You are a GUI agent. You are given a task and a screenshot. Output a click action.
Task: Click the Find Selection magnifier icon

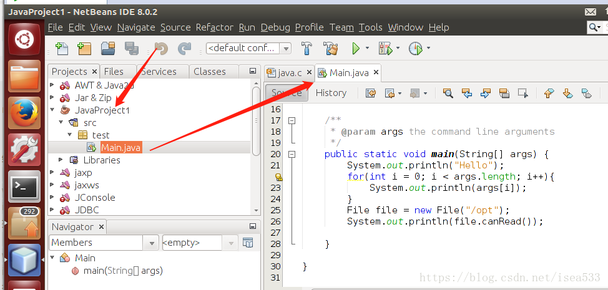(448, 93)
